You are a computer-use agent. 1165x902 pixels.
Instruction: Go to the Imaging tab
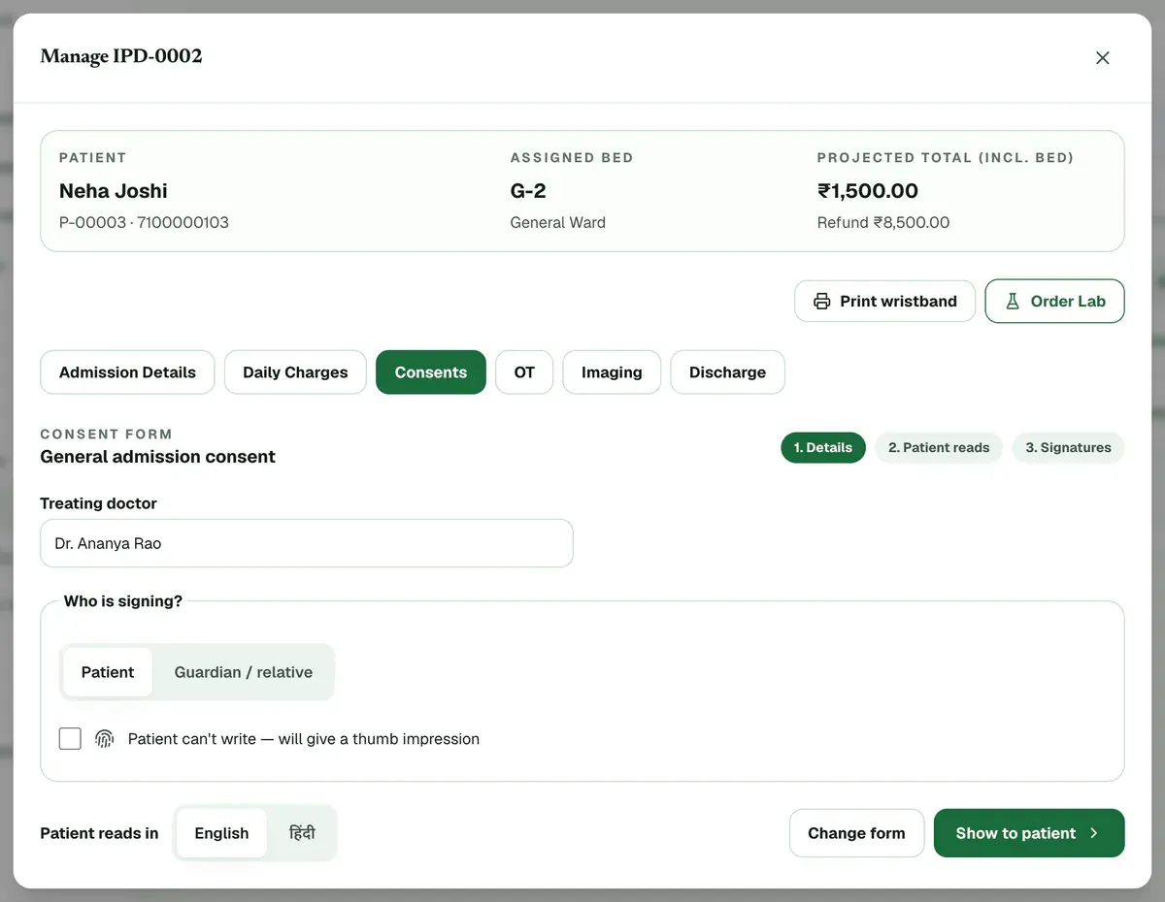(x=612, y=372)
